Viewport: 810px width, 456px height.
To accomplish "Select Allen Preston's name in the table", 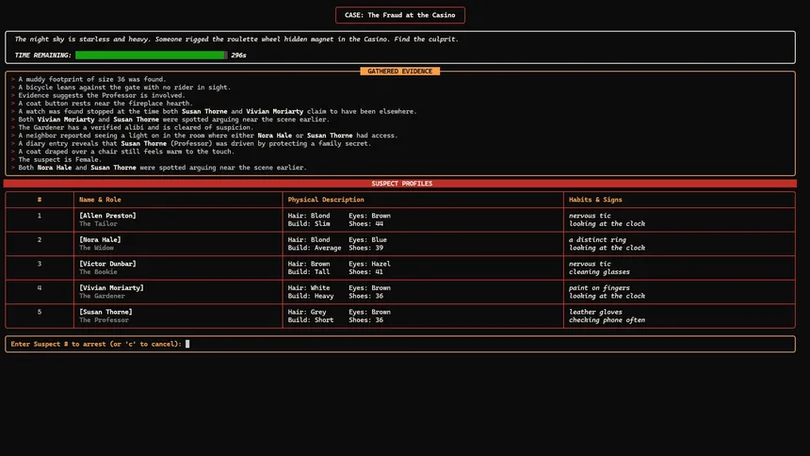I will pos(107,216).
